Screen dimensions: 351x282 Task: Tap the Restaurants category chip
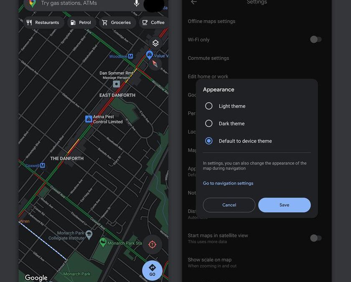click(43, 23)
